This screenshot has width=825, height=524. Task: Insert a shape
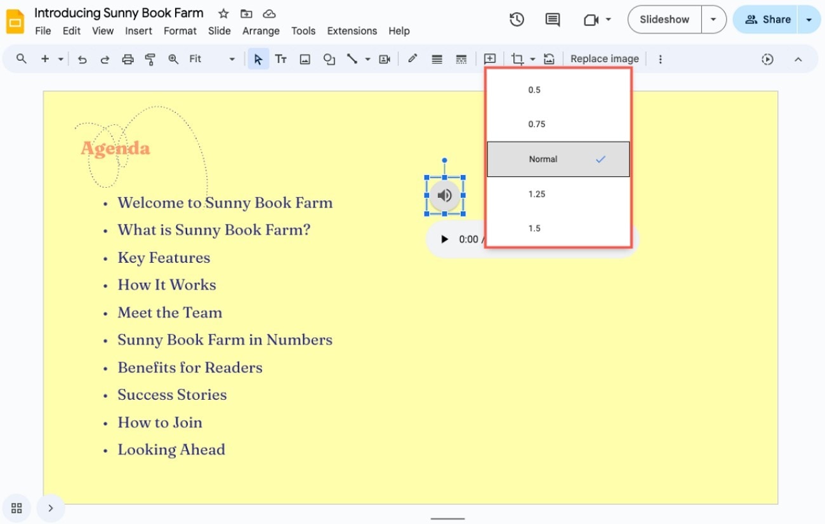329,59
